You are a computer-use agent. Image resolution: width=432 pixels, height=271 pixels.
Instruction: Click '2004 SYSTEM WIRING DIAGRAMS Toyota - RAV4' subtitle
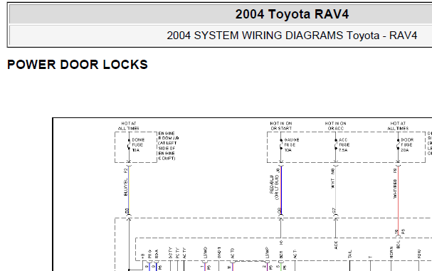coord(292,36)
